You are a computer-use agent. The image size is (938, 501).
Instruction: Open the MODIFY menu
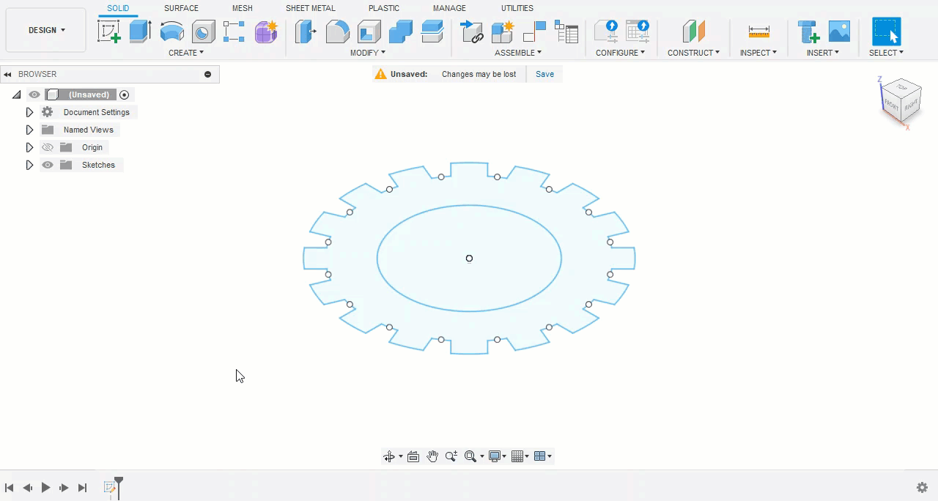[367, 53]
